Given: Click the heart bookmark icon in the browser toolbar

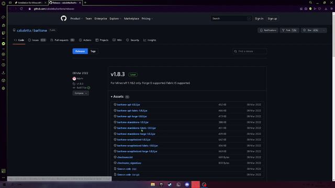Looking at the screenshot, I should tap(319, 9).
